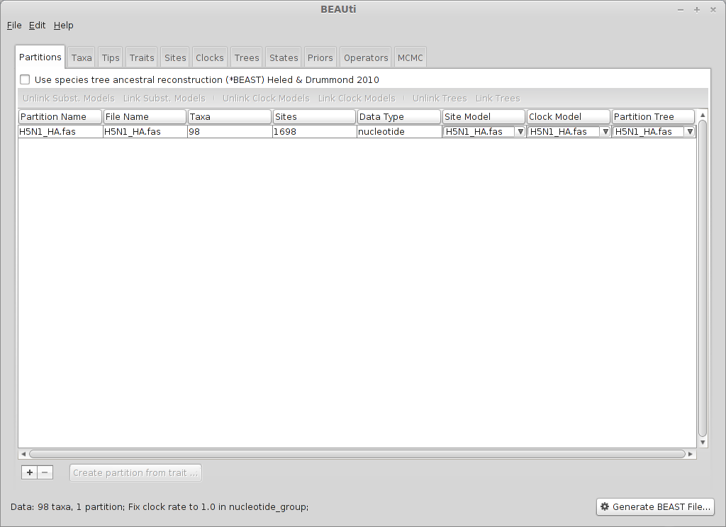Close the BEAUti window
The image size is (726, 527).
tap(713, 10)
